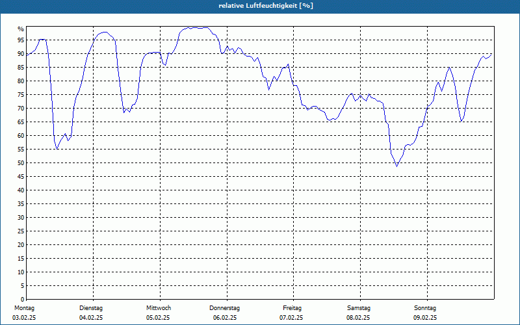The height and width of the screenshot is (325, 520).
Task: Select the single-digit y-axis label 5
Action: pos(23,286)
